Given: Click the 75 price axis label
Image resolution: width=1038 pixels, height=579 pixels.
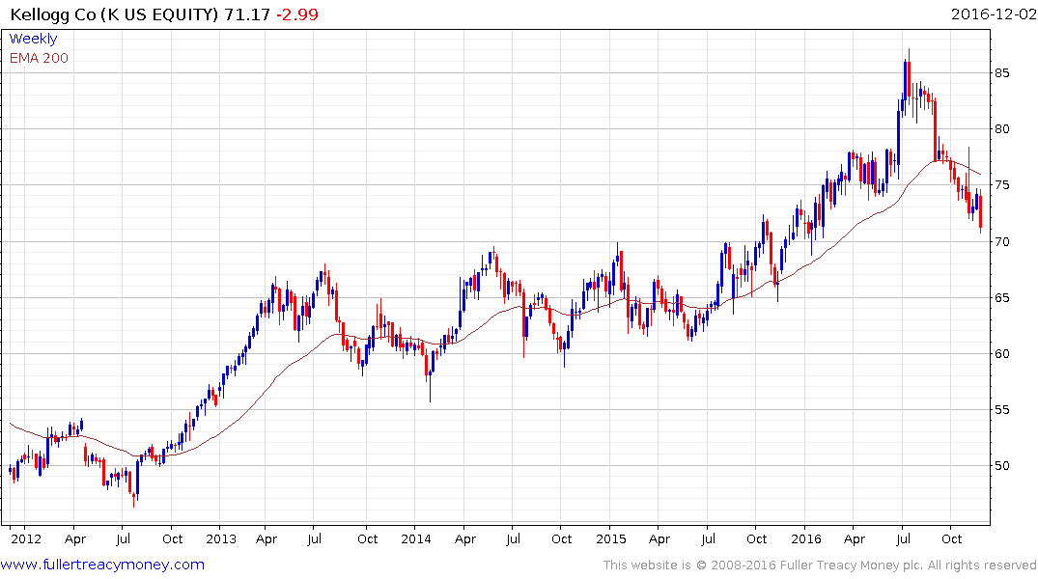Looking at the screenshot, I should [x=1001, y=185].
